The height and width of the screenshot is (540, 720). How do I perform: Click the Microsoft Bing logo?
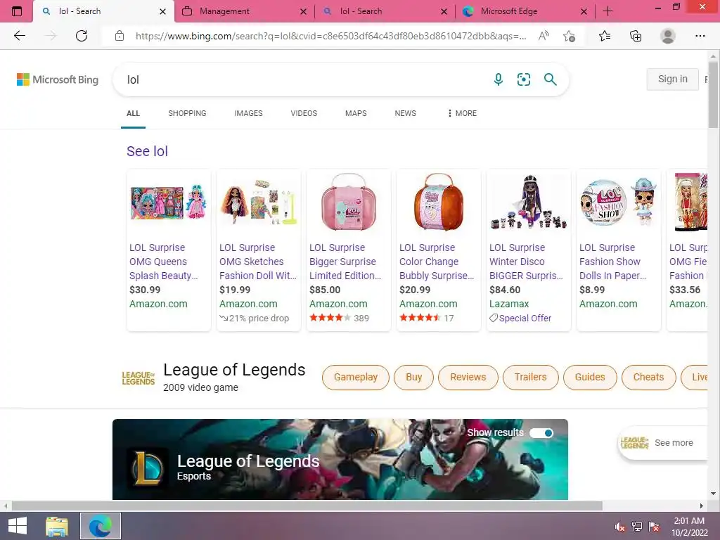[x=58, y=79]
